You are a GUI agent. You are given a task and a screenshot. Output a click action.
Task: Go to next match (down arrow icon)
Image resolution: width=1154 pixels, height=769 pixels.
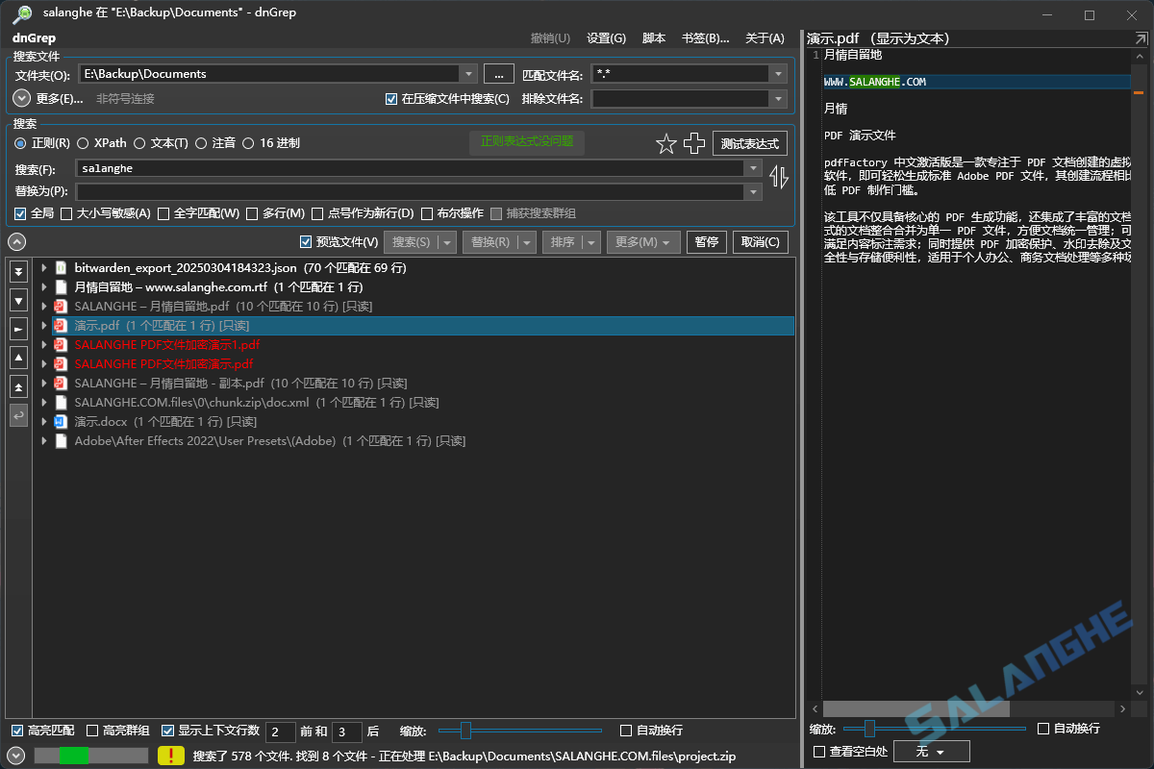pyautogui.click(x=17, y=301)
